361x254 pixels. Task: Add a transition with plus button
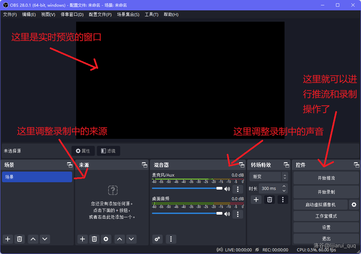[256, 200]
